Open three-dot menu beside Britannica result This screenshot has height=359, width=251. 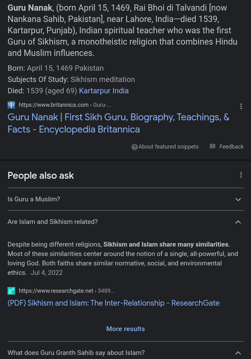coord(241,106)
